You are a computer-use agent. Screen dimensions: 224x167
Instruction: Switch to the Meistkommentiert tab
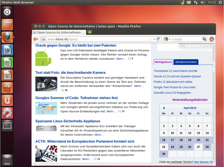point(186,62)
